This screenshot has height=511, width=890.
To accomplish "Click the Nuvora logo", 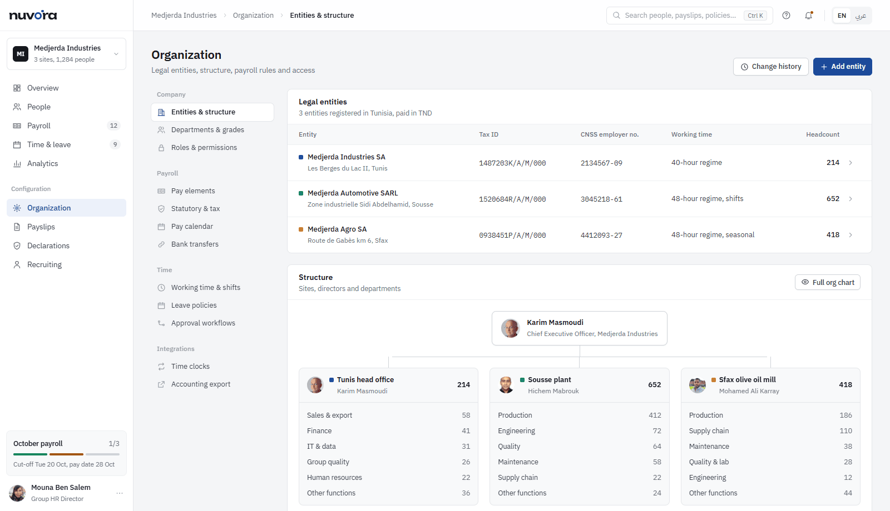I will (33, 15).
